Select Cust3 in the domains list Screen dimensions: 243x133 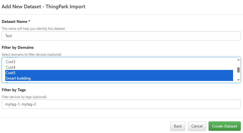tap(10, 62)
